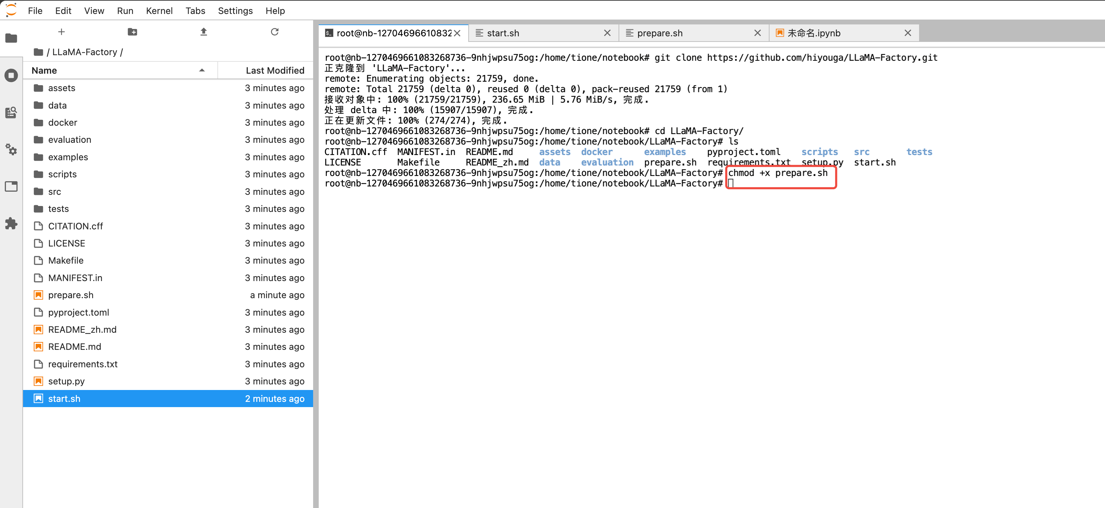The width and height of the screenshot is (1105, 508).
Task: Open the File menu
Action: click(35, 11)
